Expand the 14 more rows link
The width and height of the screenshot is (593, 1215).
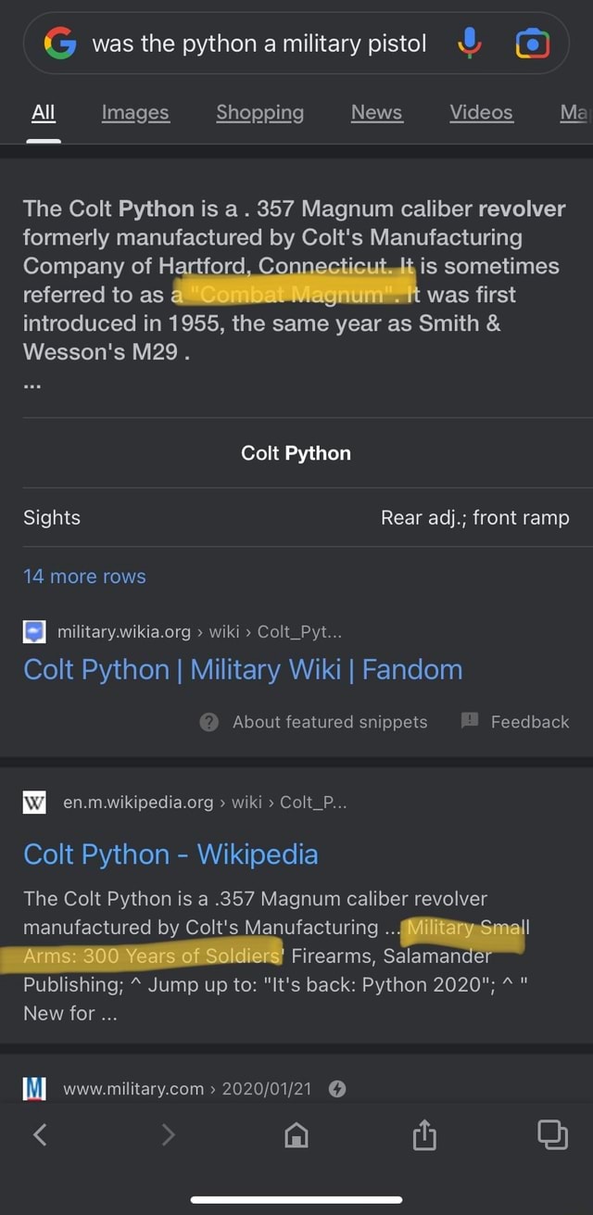(84, 576)
